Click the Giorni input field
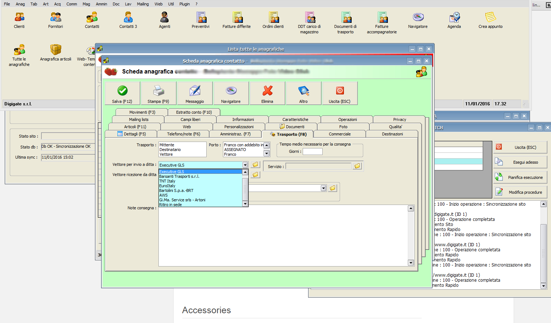551x323 pixels. tap(312, 152)
